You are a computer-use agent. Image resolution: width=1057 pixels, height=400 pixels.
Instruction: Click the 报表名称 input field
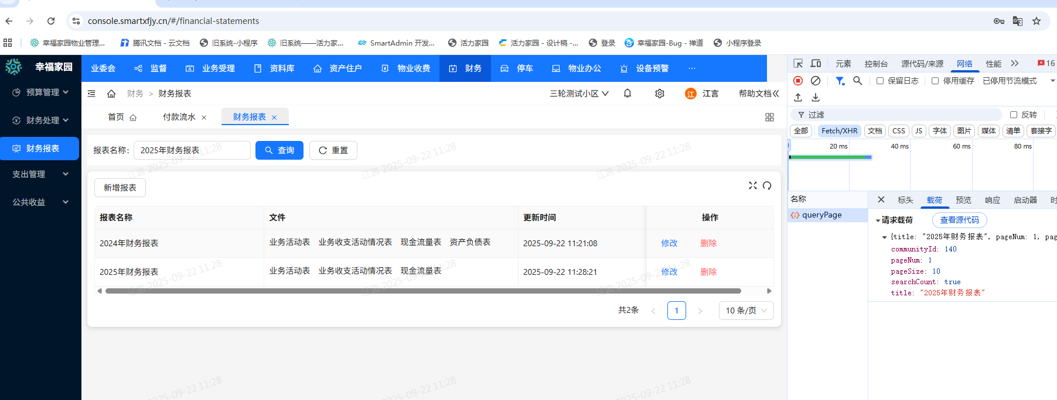(x=192, y=150)
